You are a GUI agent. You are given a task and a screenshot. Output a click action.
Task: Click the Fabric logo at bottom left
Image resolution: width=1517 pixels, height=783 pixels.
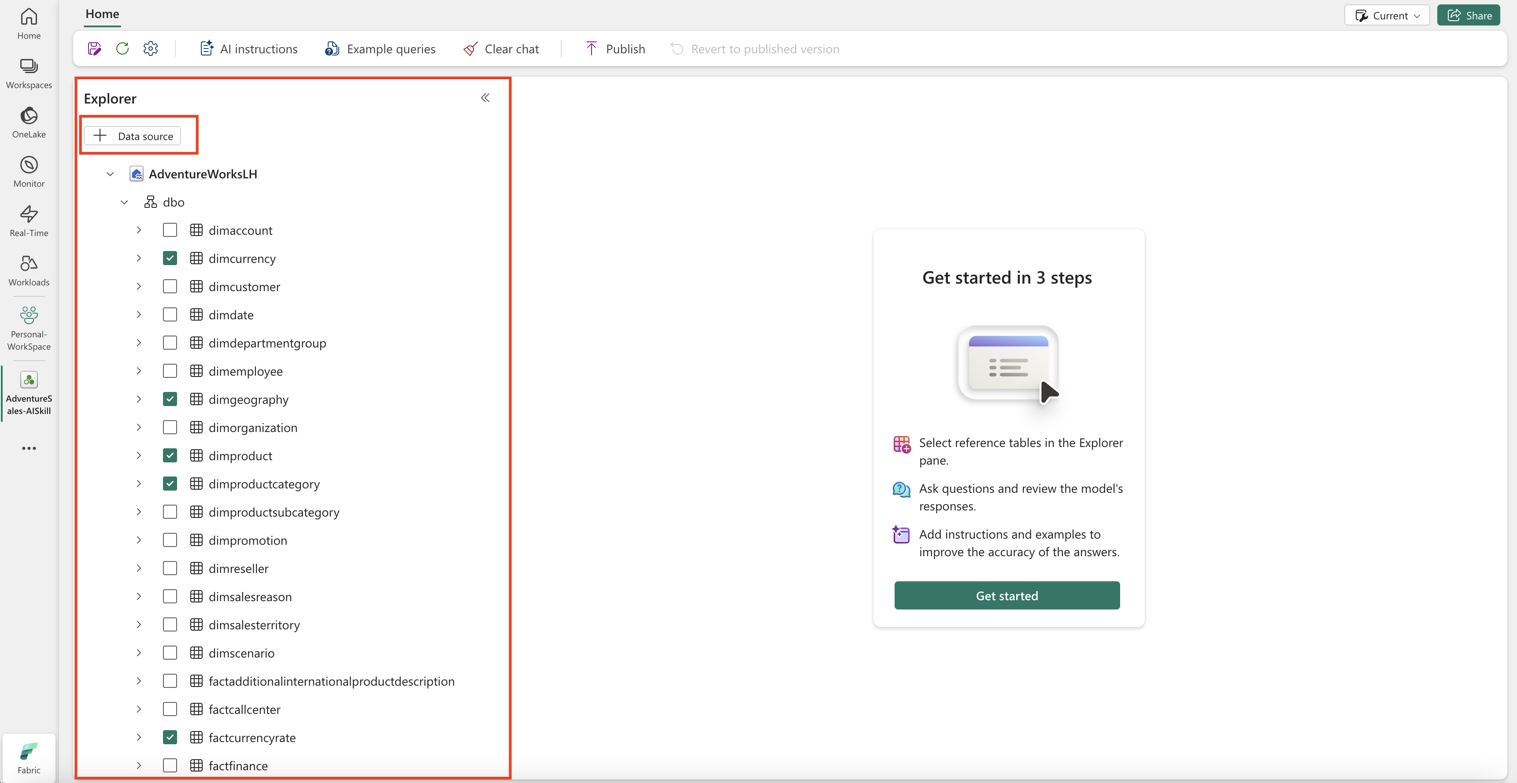point(29,757)
